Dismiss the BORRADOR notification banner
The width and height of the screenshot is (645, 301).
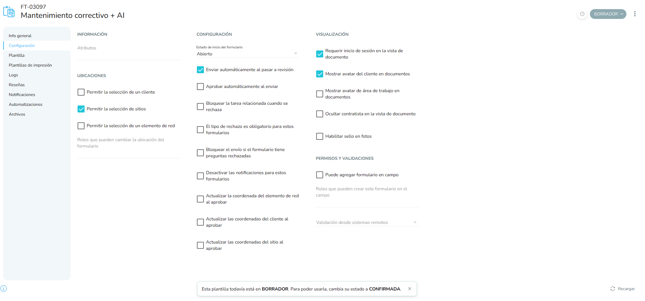tap(410, 289)
